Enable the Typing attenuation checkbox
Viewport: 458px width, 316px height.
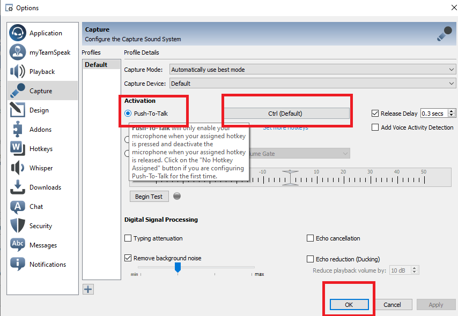128,238
